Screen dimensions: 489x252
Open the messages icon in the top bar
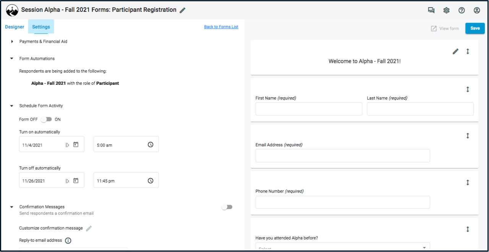click(x=431, y=10)
